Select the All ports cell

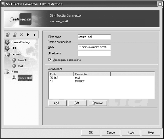pos(51,81)
